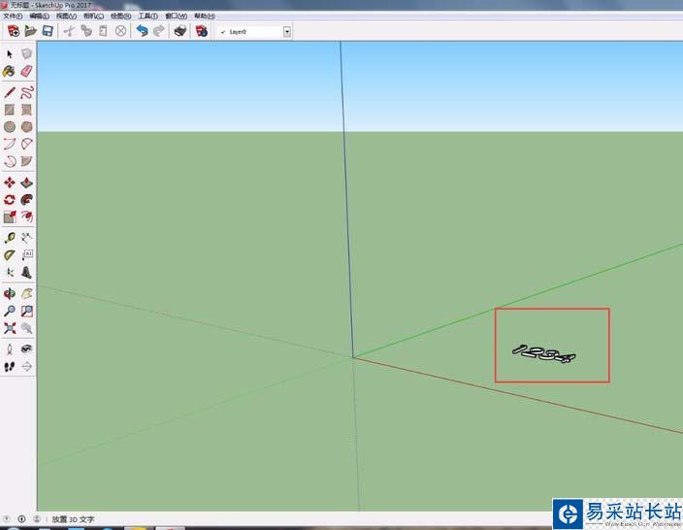This screenshot has height=530, width=683.
Task: Pick the Text label tool
Action: (x=26, y=255)
